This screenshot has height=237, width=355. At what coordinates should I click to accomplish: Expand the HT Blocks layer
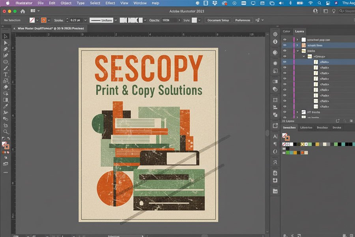[297, 112]
